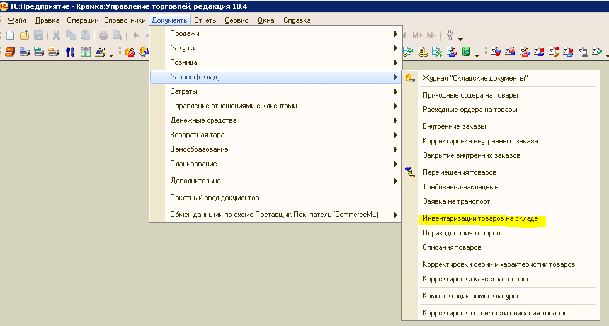
Task: Click the red file cabinet icon
Action: tap(10, 52)
